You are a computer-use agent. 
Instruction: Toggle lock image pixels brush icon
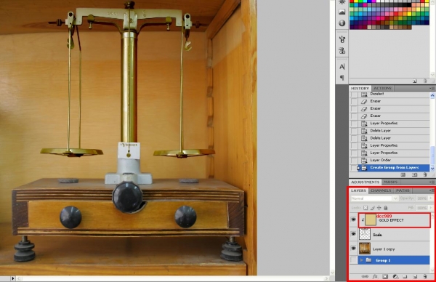(372, 208)
